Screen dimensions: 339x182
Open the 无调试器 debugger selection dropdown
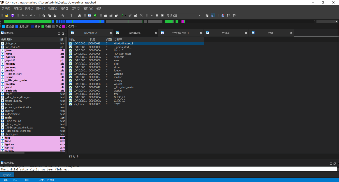[183, 15]
